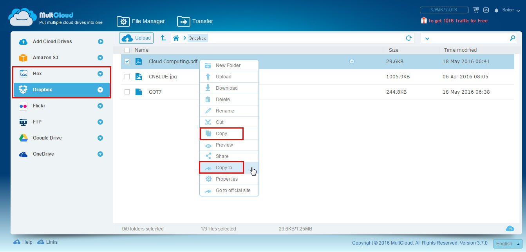526x252 pixels.
Task: Choose Properties from context menu
Action: click(229, 179)
